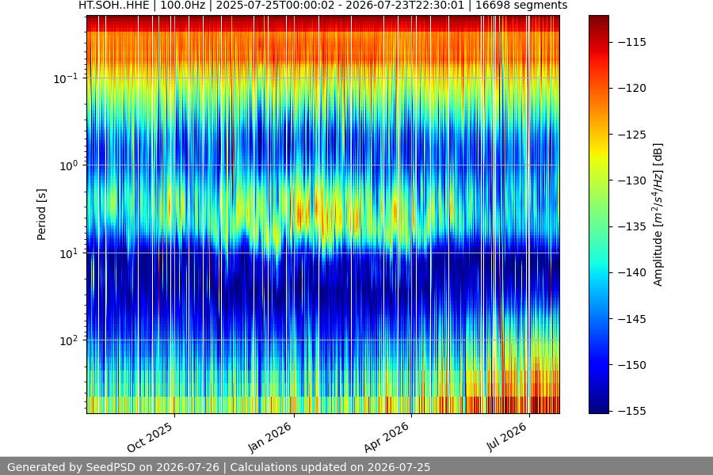Click the −140 colorbar tick label
The width and height of the screenshot is (713, 475).
click(632, 272)
